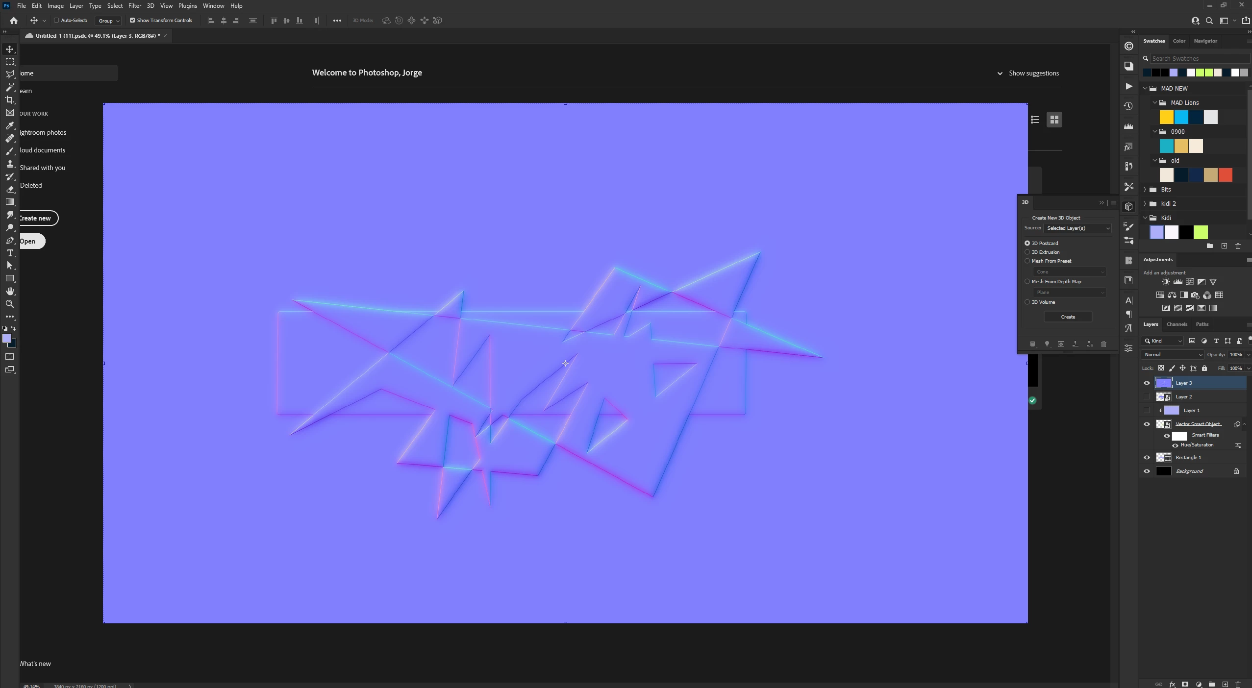Open the layer blend mode Normal dropdown
Image resolution: width=1252 pixels, height=688 pixels.
1173,355
